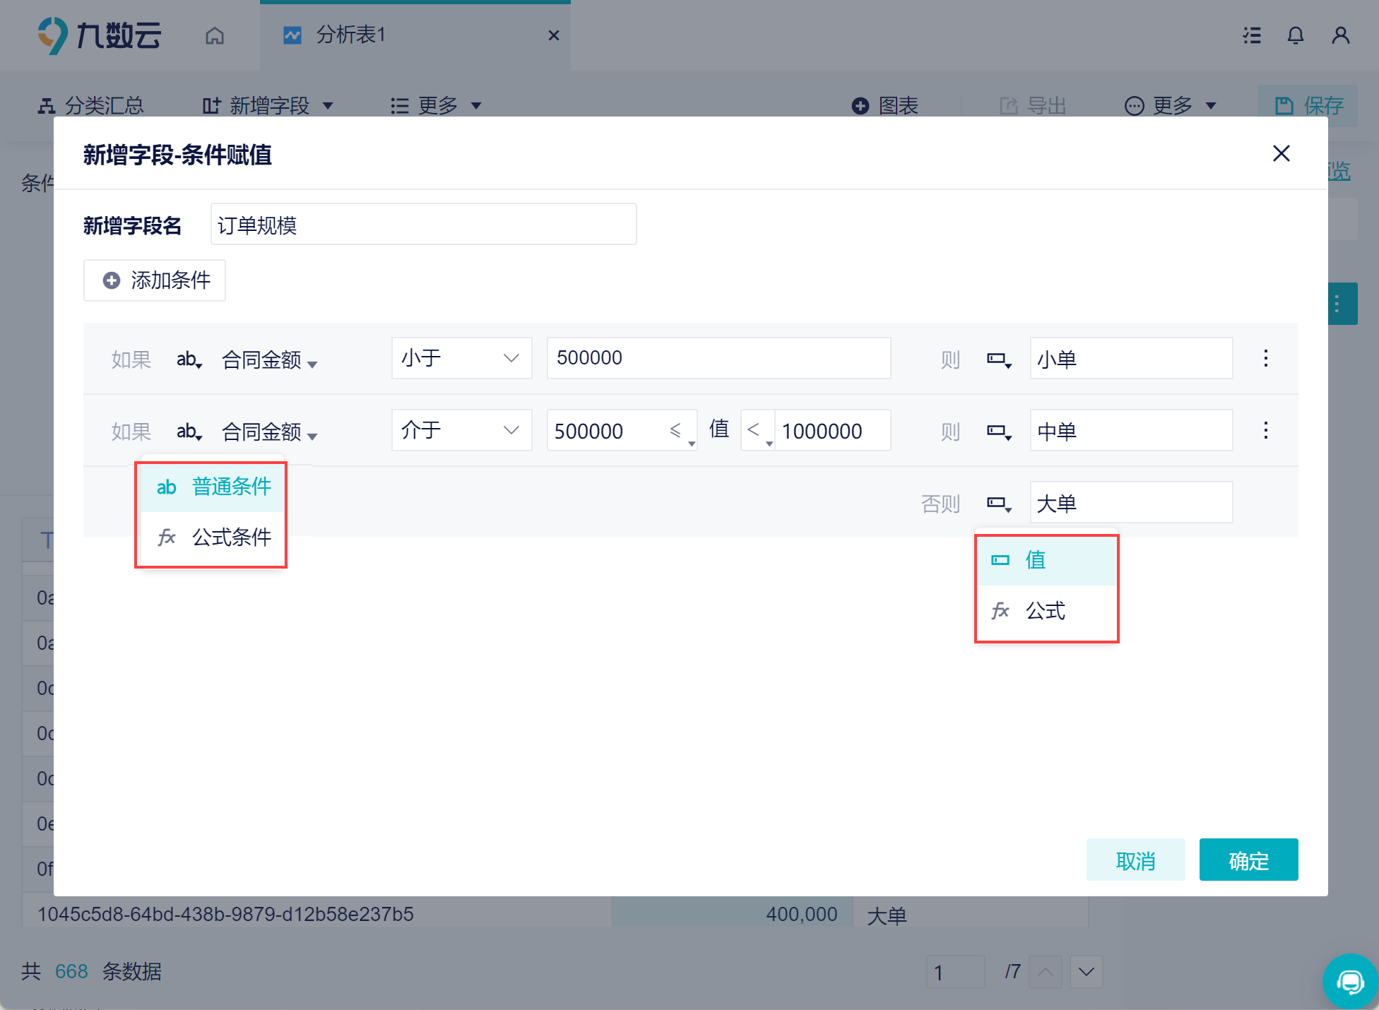Open 合同金额 field selector in second row
The width and height of the screenshot is (1379, 1010).
pos(269,432)
